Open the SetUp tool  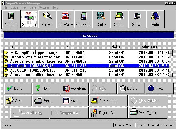coord(137,19)
